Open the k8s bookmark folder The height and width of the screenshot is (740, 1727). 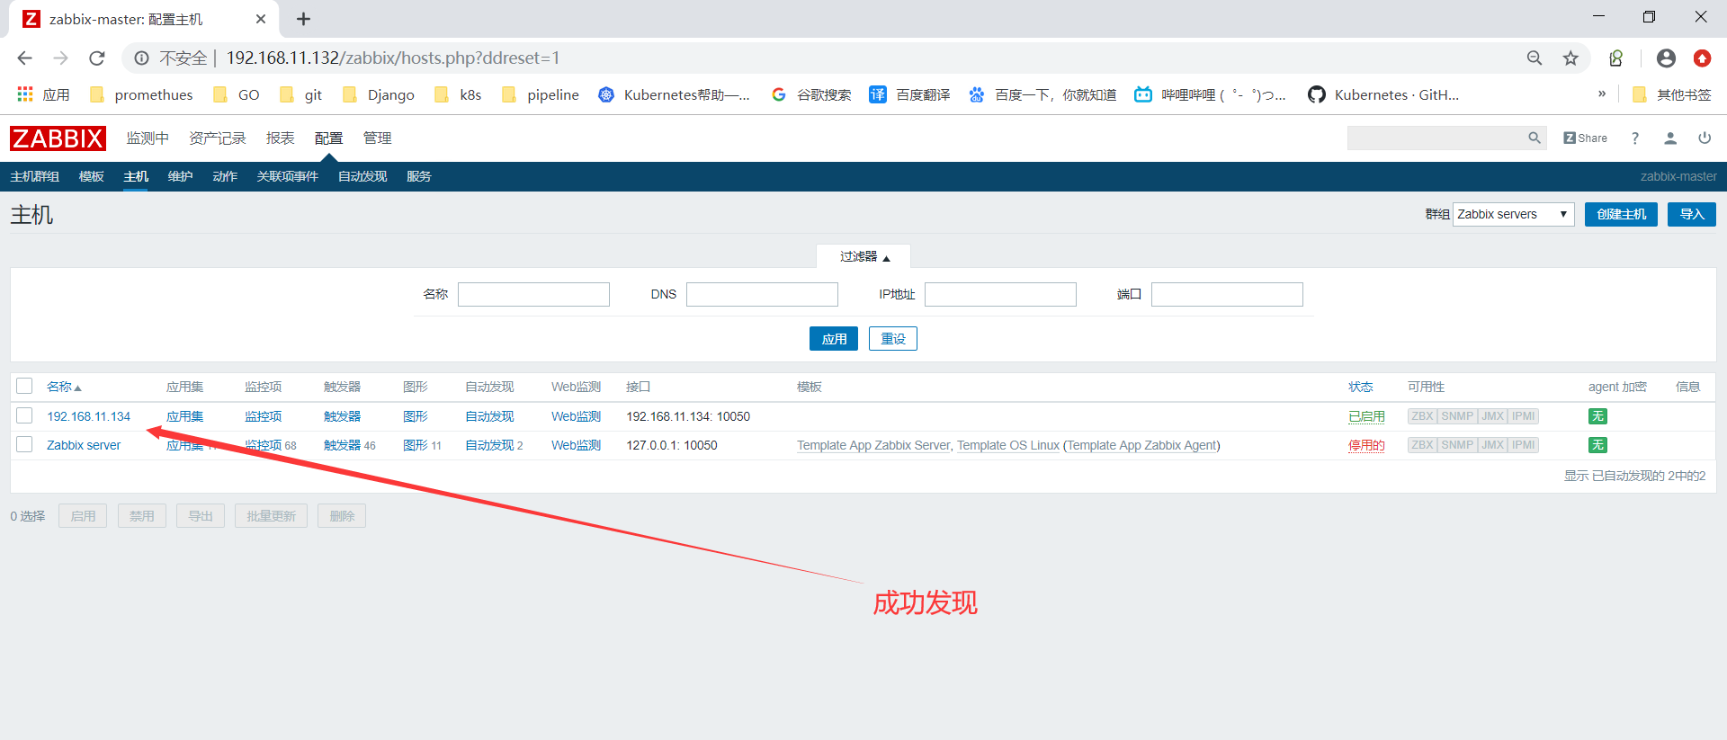pyautogui.click(x=458, y=94)
